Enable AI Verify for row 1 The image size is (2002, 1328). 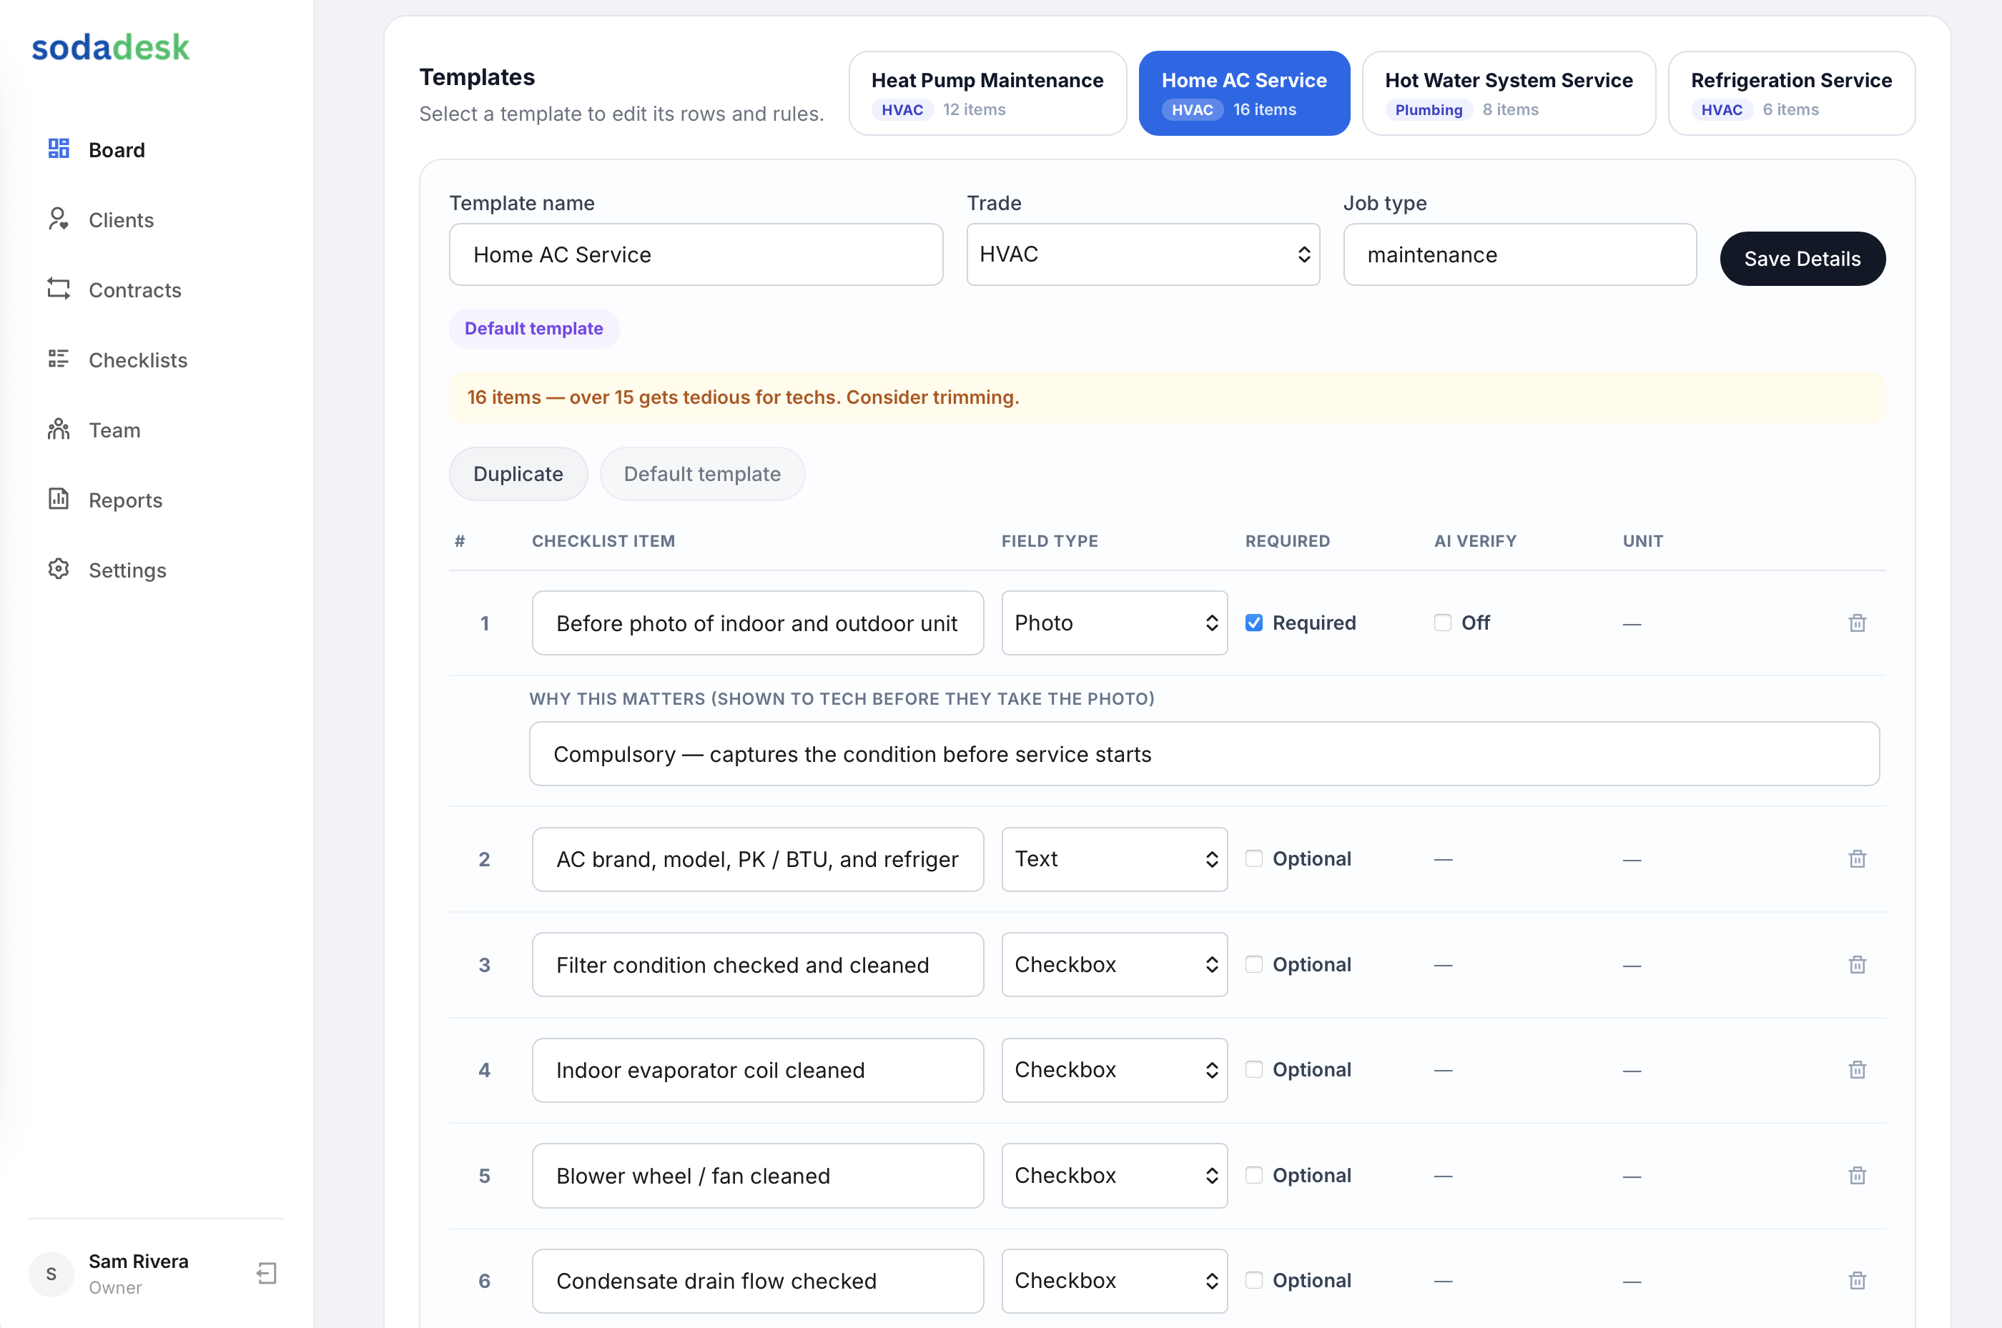pyautogui.click(x=1442, y=623)
